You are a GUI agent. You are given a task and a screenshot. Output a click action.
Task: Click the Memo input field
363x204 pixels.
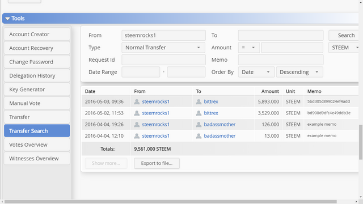click(x=281, y=59)
